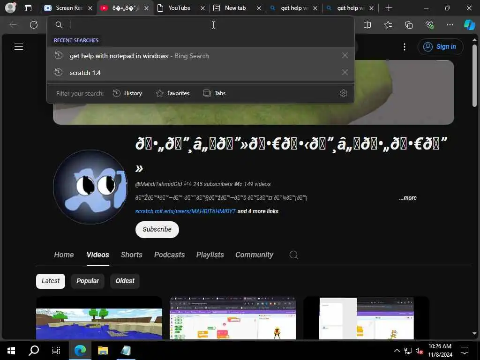Viewport: 480px width, 360px height.
Task: Search within the channel magnifier icon
Action: coord(293,255)
